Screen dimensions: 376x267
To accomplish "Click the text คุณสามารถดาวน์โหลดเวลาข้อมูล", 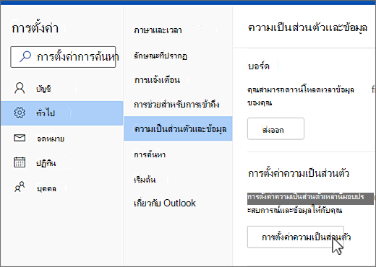I will click(x=301, y=89).
